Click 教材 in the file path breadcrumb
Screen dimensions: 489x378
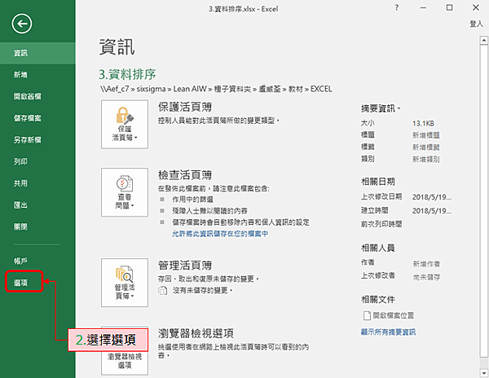296,89
